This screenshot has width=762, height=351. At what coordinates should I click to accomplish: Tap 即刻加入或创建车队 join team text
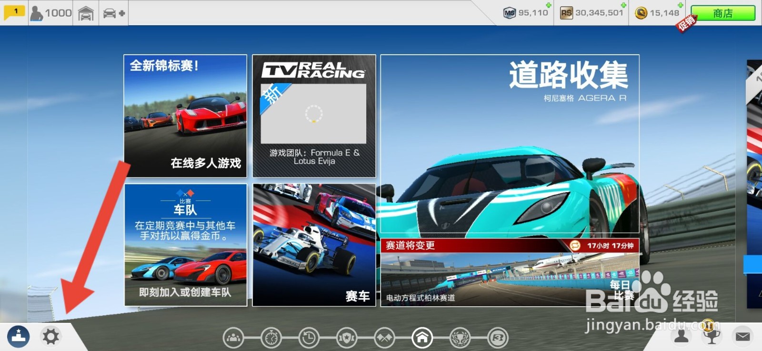click(x=185, y=292)
